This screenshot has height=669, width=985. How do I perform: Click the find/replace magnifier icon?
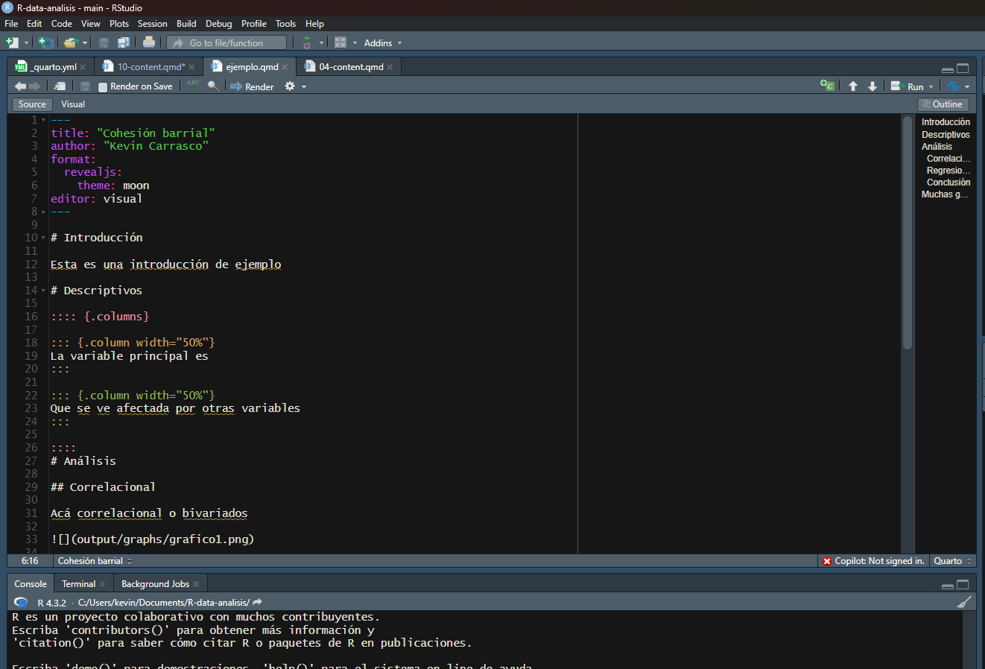pyautogui.click(x=213, y=86)
